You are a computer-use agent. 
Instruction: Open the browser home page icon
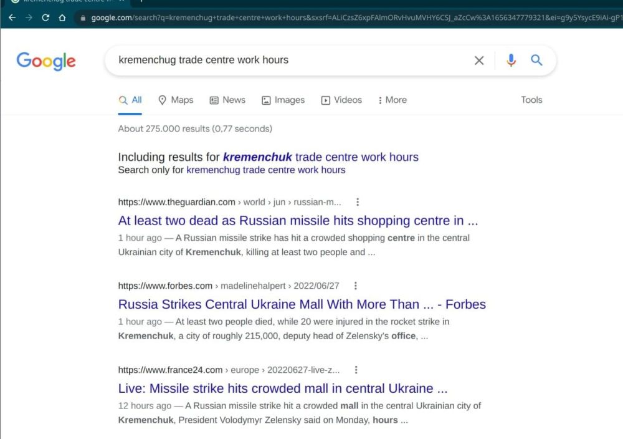62,17
